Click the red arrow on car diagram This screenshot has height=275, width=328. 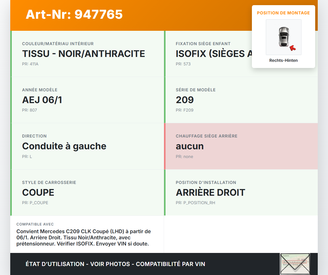click(292, 48)
